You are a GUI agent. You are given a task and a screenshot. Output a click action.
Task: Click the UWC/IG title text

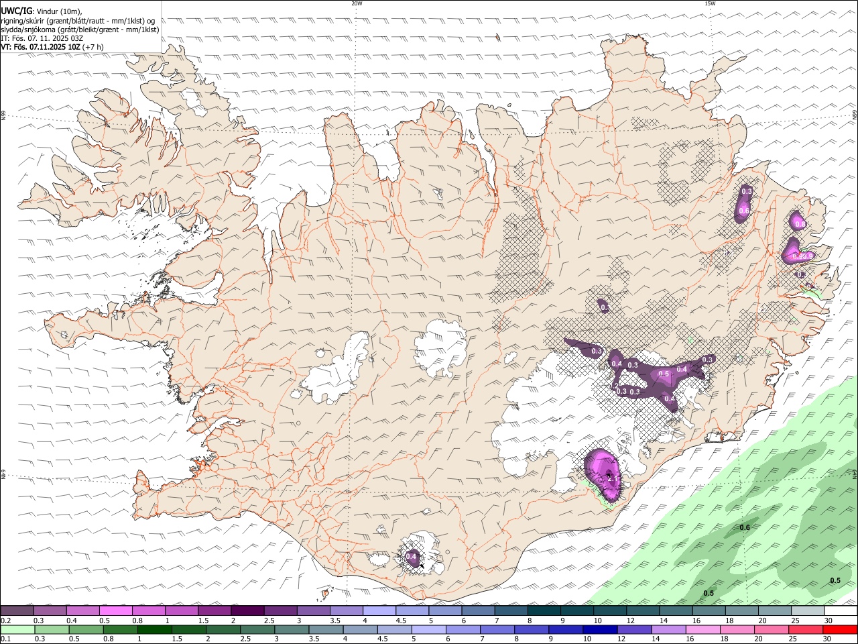(16, 11)
